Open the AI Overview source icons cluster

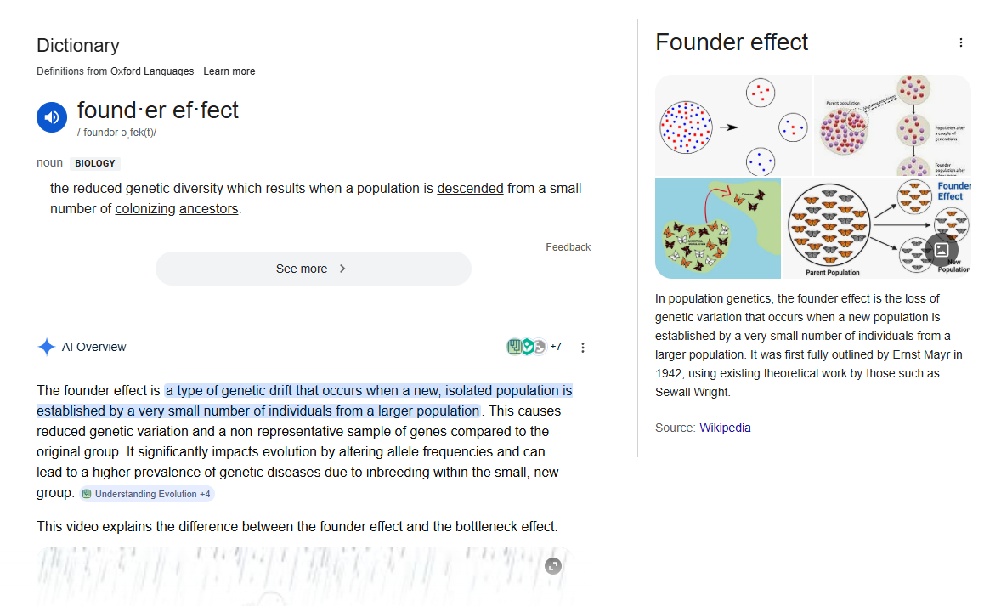tap(526, 347)
